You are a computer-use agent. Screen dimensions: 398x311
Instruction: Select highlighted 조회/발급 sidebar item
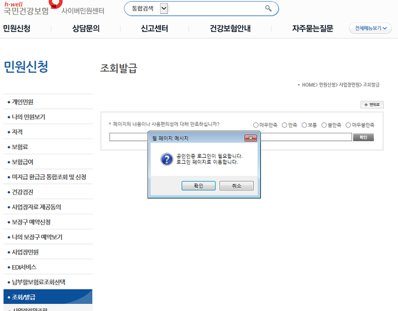pyautogui.click(x=48, y=297)
